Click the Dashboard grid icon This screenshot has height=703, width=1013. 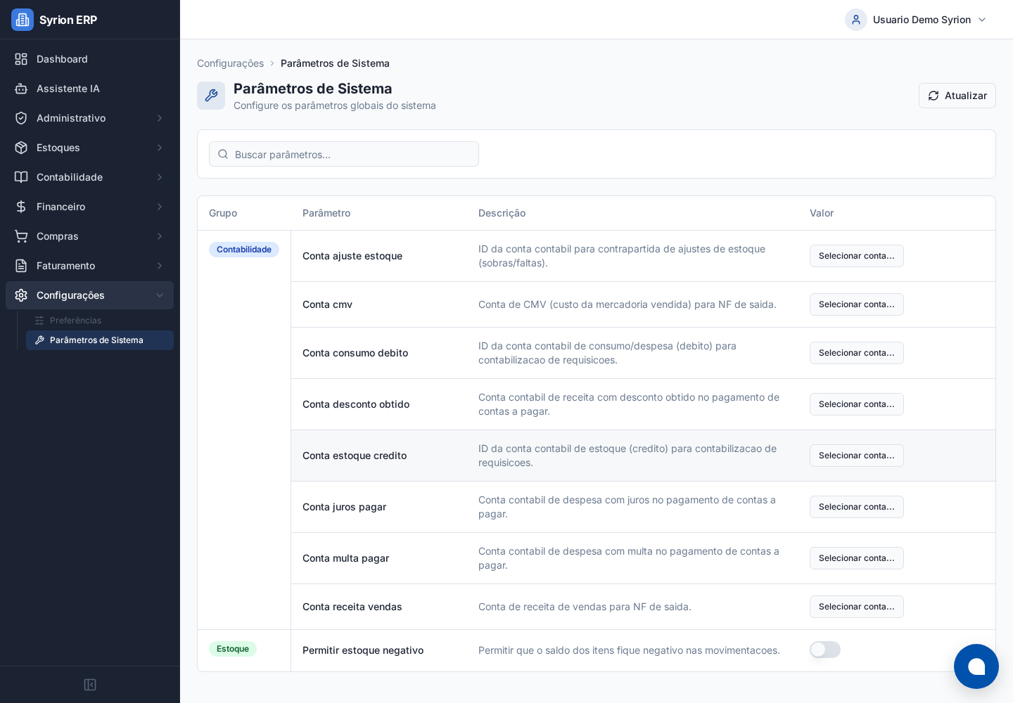click(21, 59)
